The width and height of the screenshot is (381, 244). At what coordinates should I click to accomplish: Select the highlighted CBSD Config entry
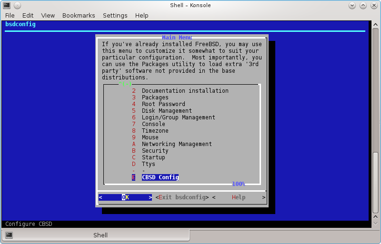156,177
